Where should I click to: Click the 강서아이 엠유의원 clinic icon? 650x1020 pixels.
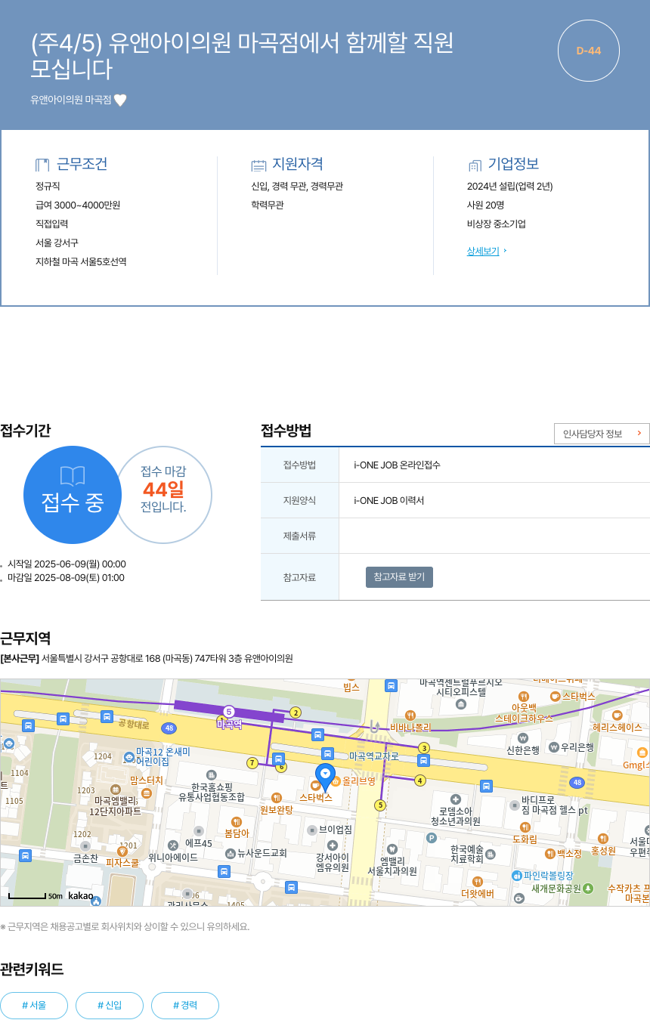coord(332,845)
